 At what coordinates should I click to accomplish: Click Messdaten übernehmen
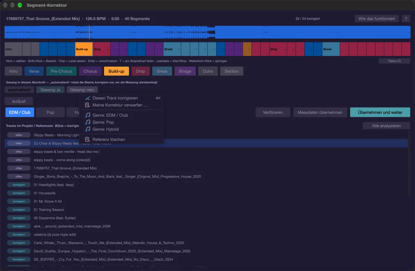coord(320,112)
